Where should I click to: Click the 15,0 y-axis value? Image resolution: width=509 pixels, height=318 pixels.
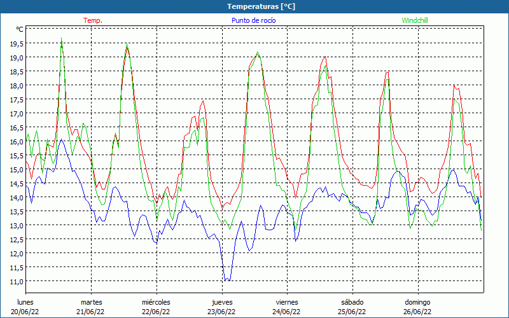pyautogui.click(x=15, y=169)
